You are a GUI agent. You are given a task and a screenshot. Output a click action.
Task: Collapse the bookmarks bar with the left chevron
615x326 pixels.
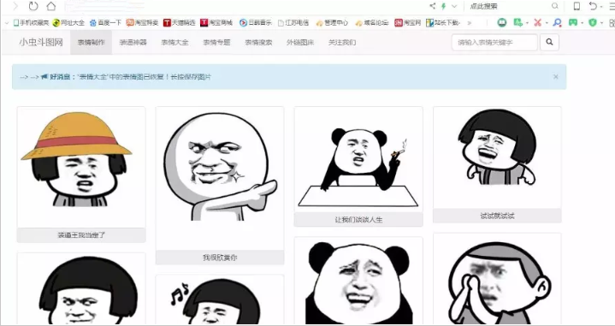pos(7,23)
